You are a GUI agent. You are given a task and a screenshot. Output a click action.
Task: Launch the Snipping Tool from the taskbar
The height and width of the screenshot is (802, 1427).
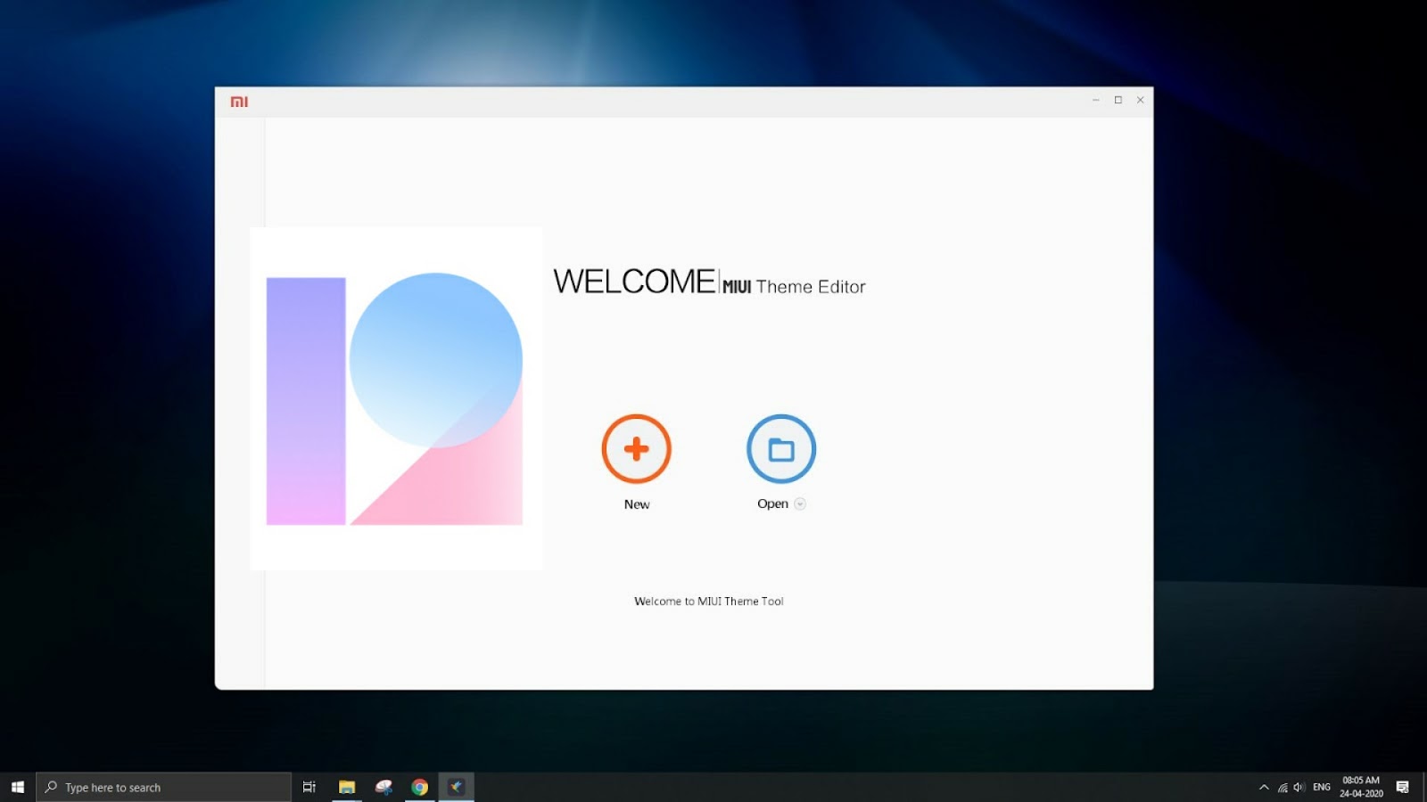[x=383, y=787]
